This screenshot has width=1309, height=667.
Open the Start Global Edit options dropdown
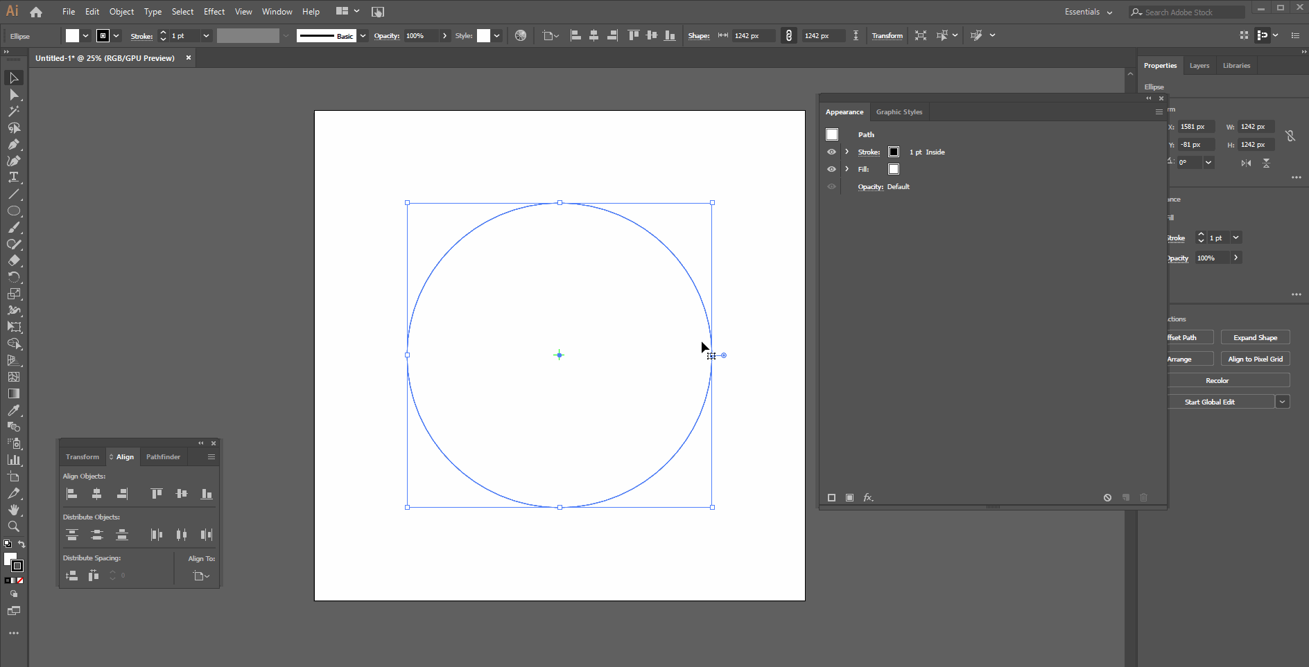click(1283, 402)
